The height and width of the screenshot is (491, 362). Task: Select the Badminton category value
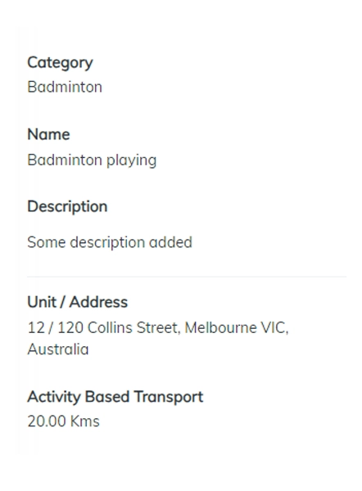click(x=65, y=87)
